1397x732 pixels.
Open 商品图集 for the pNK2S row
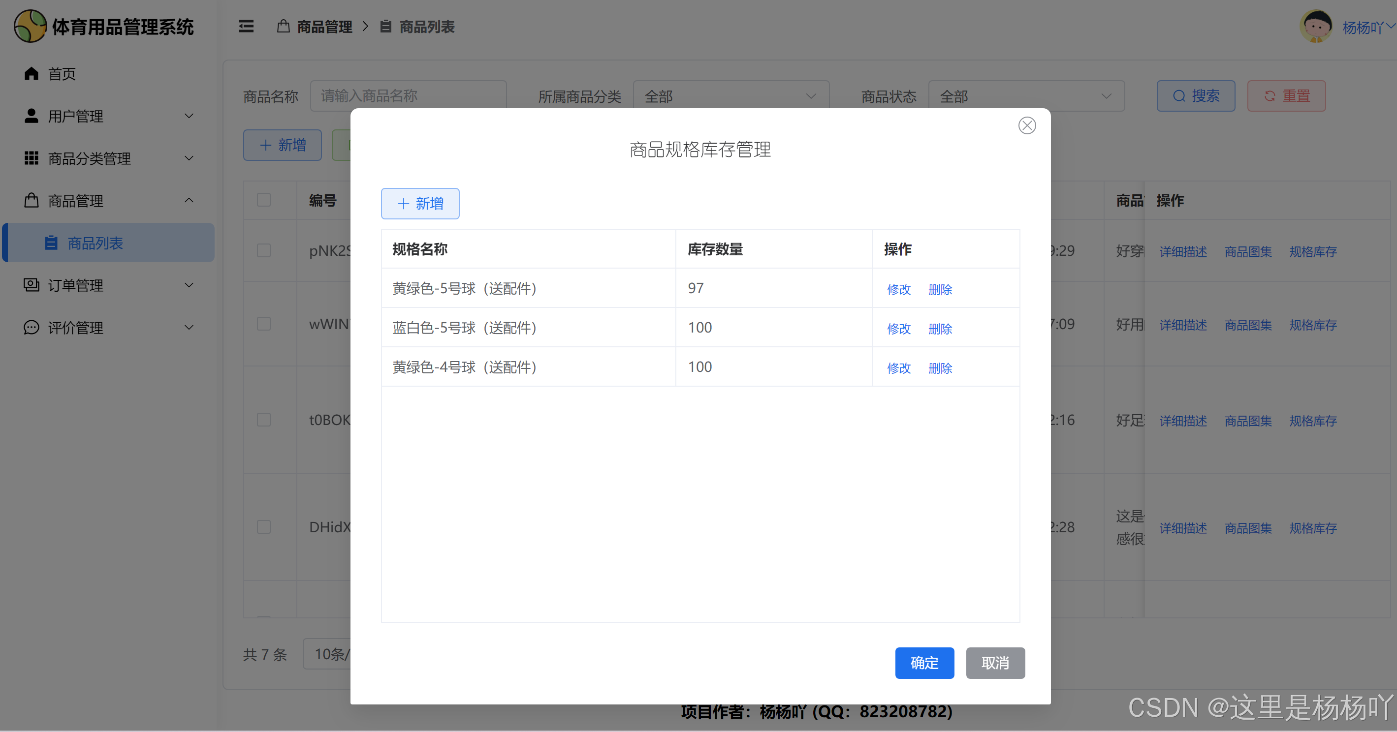(1248, 251)
